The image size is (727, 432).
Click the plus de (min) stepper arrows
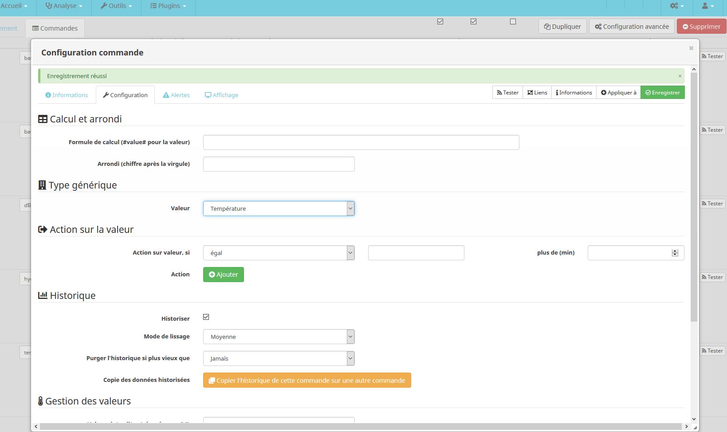tap(675, 253)
